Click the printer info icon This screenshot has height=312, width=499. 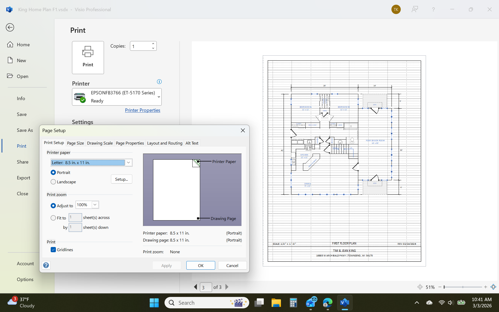(159, 82)
